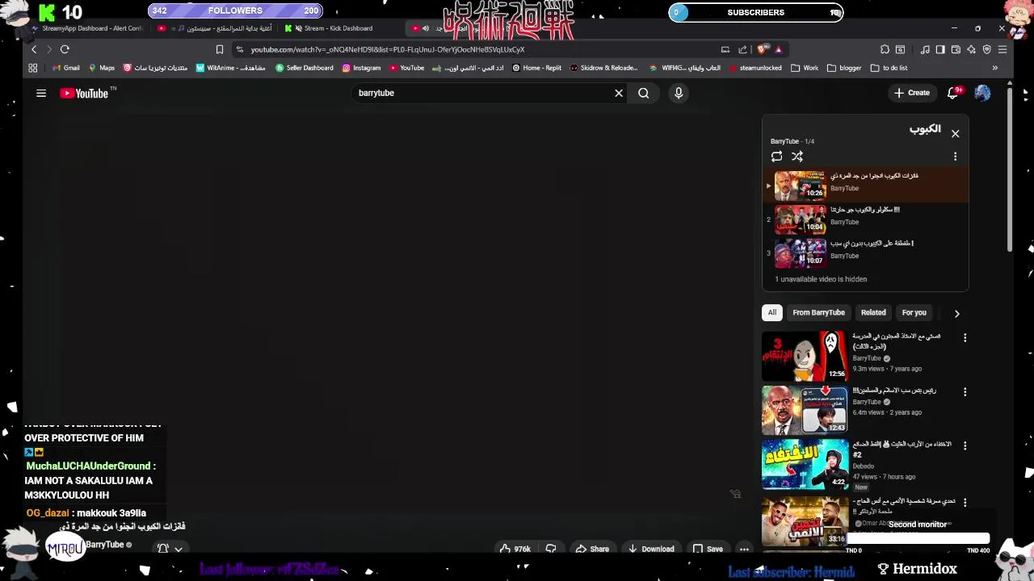Open Maps bookmark

102,68
